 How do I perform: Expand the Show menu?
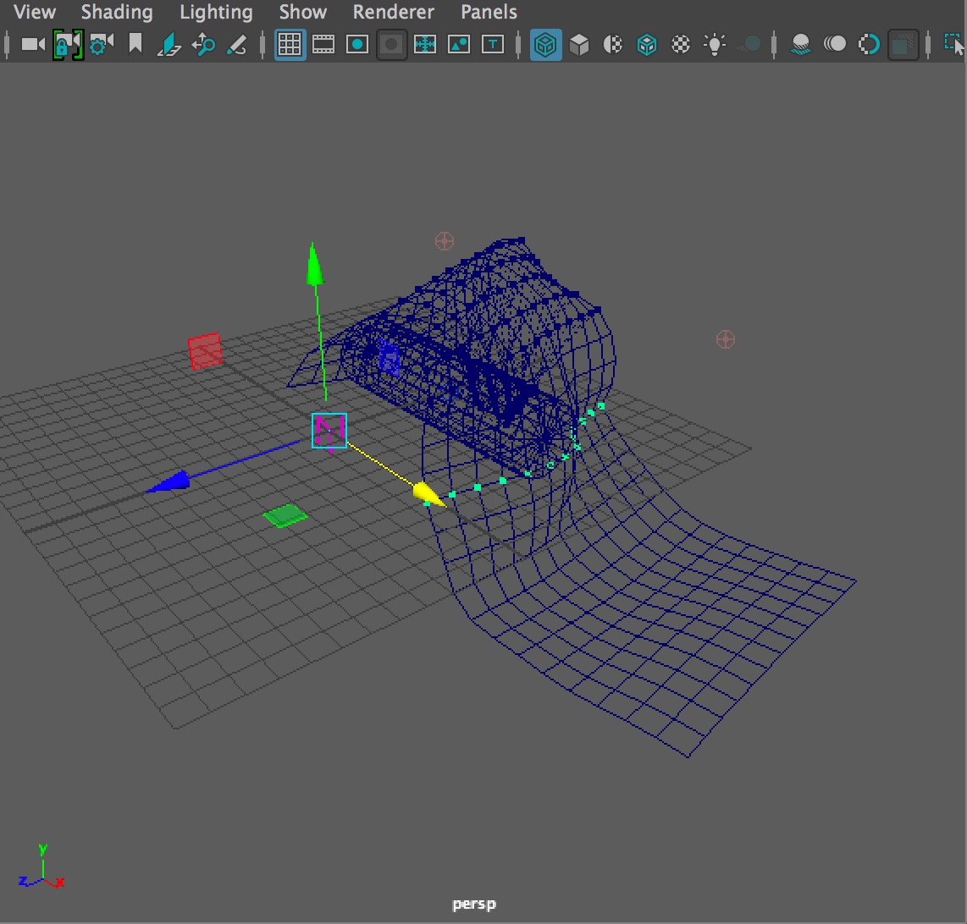click(x=302, y=12)
